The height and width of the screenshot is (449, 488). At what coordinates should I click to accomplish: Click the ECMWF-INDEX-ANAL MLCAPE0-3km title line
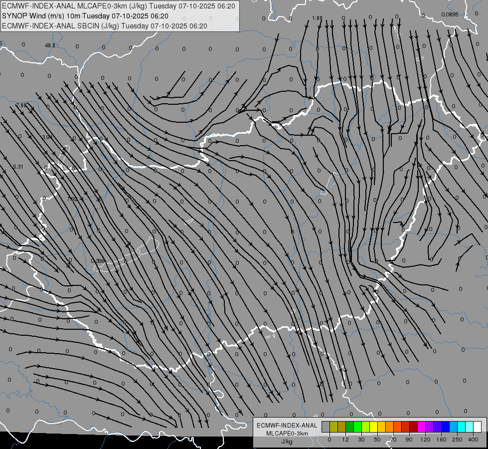[x=119, y=6]
